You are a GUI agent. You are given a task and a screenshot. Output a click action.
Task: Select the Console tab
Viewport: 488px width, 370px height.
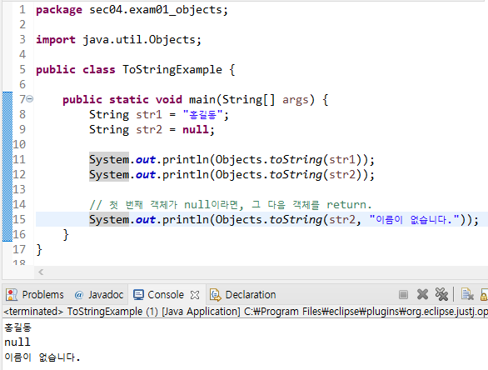[x=167, y=295]
